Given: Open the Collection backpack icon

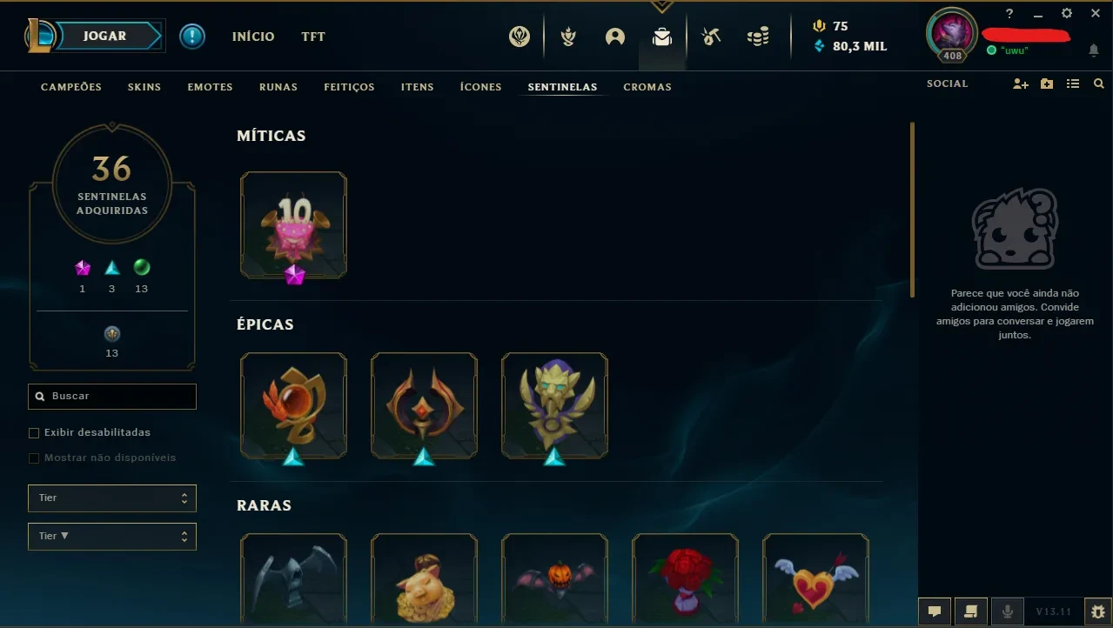Looking at the screenshot, I should pyautogui.click(x=662, y=37).
